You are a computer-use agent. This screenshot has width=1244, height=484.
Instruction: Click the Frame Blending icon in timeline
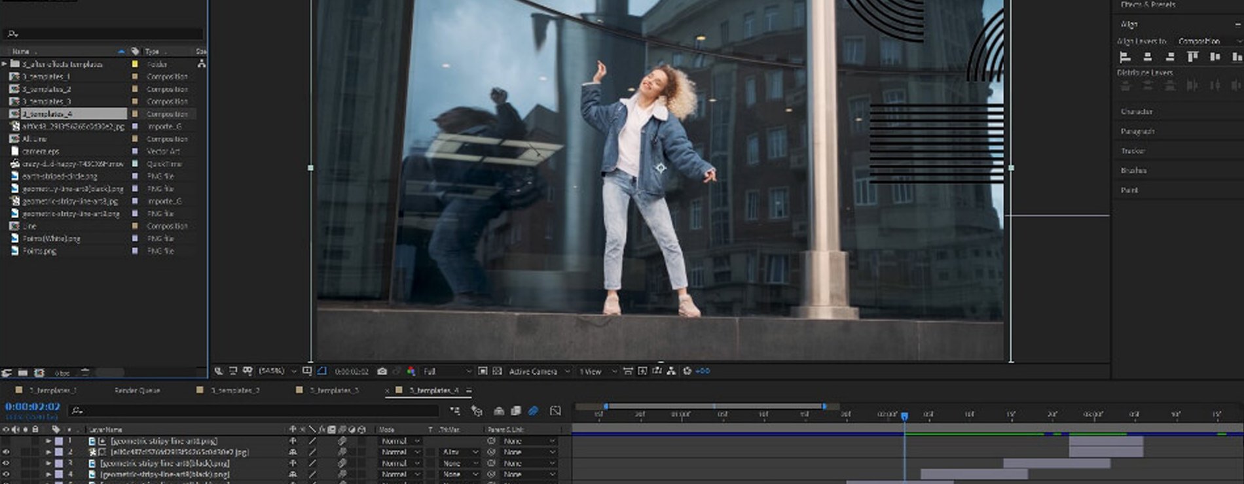pos(516,411)
